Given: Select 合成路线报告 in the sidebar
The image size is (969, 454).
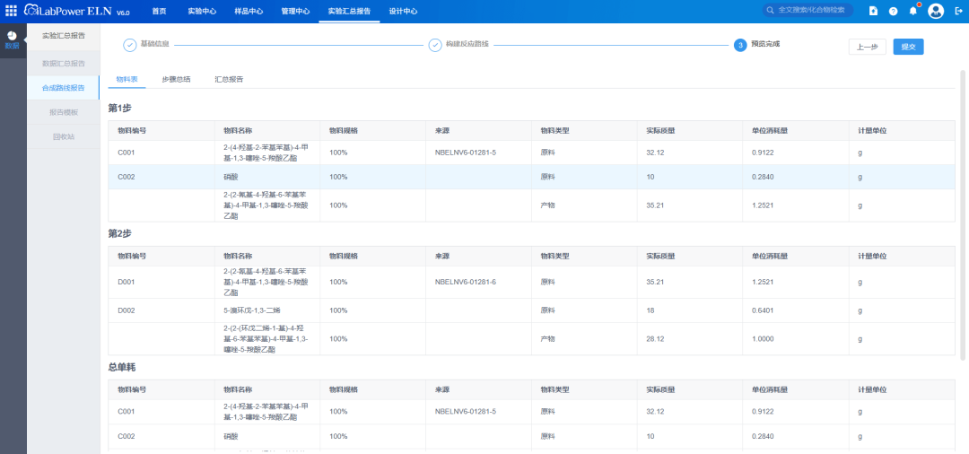Looking at the screenshot, I should point(64,88).
